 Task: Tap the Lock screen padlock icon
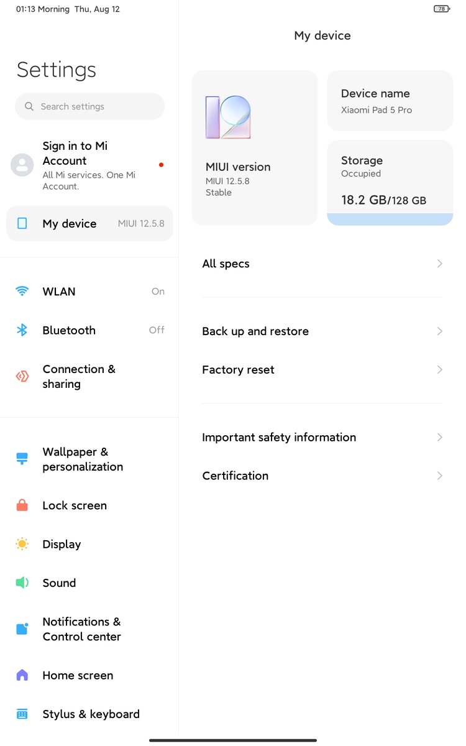(x=22, y=505)
